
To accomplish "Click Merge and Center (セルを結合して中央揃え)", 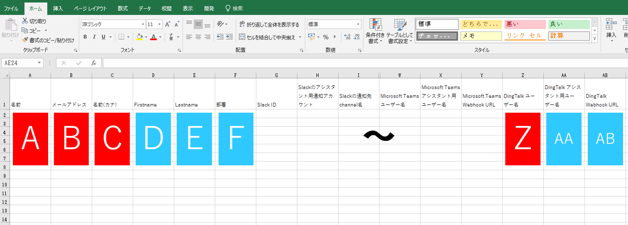I will tap(267, 37).
